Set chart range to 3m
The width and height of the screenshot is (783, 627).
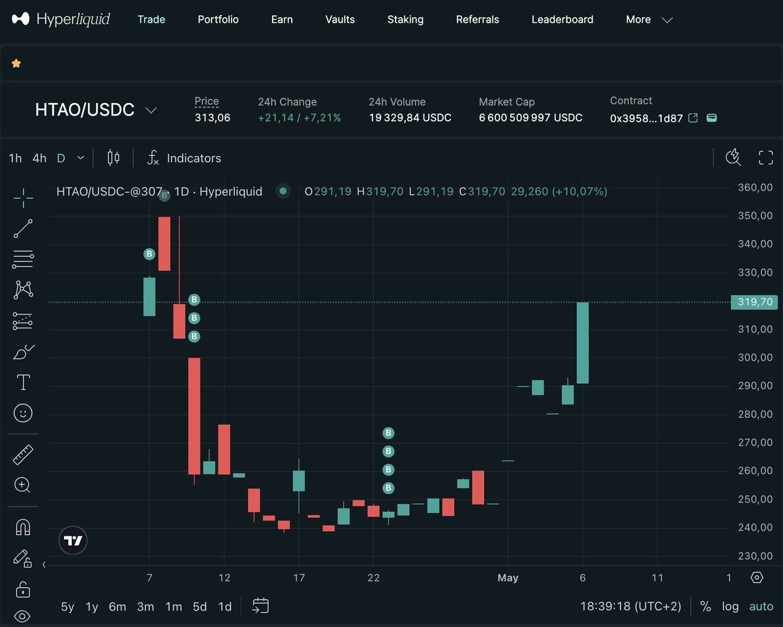[x=146, y=606]
